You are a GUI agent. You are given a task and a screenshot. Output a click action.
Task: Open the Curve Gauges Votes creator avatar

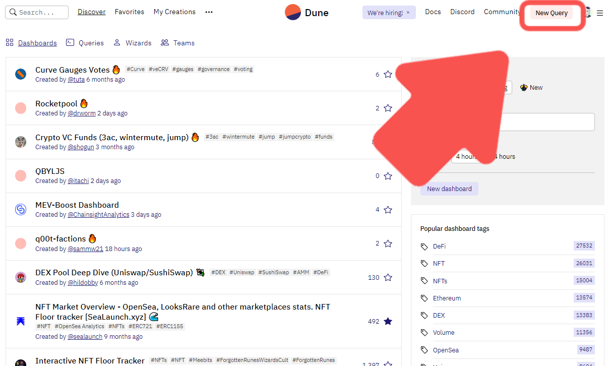tap(21, 74)
